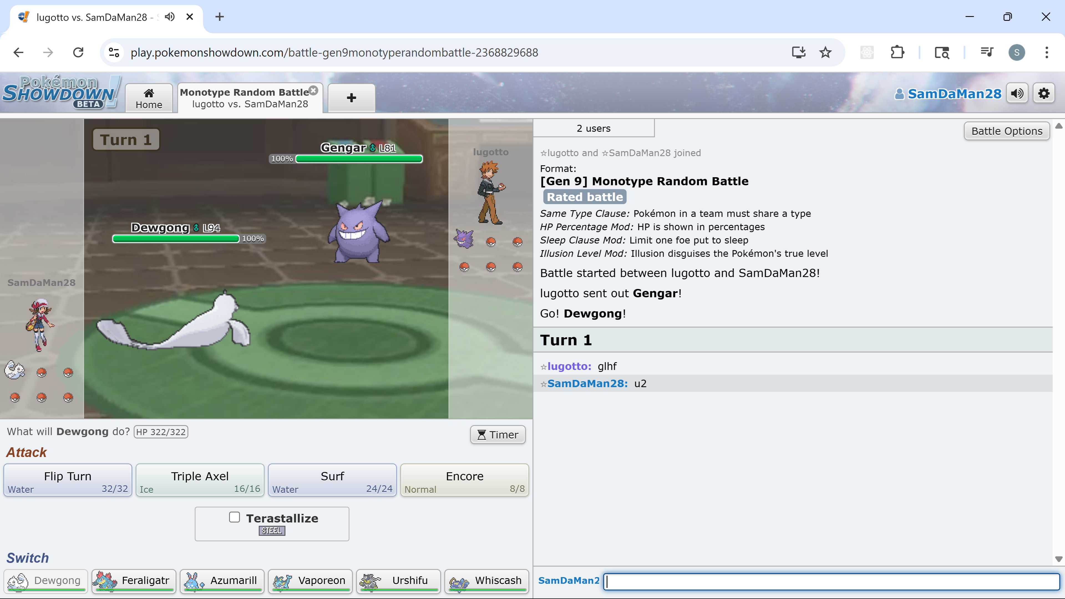Screen dimensions: 1065x599
Task: Toggle the Showdown sound volume icon
Action: 1017,94
